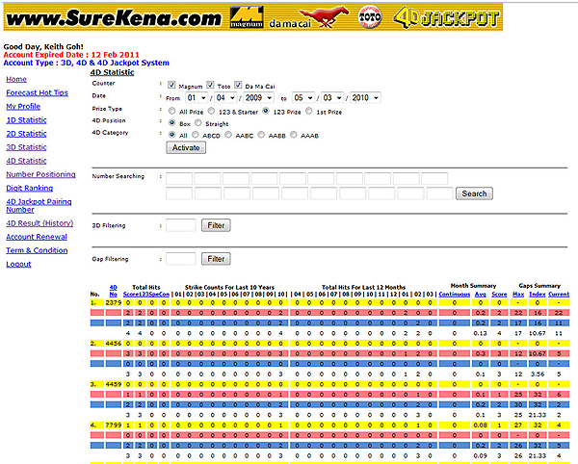Viewport: 578px width, 464px height.
Task: Sort by Month Summary Score header
Action: (x=499, y=295)
